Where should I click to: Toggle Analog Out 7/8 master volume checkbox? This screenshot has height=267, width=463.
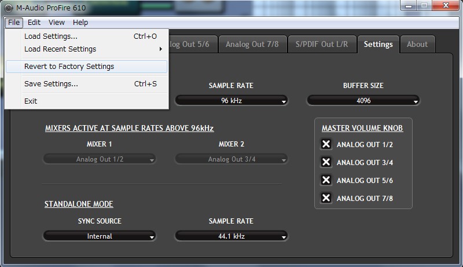pyautogui.click(x=326, y=198)
